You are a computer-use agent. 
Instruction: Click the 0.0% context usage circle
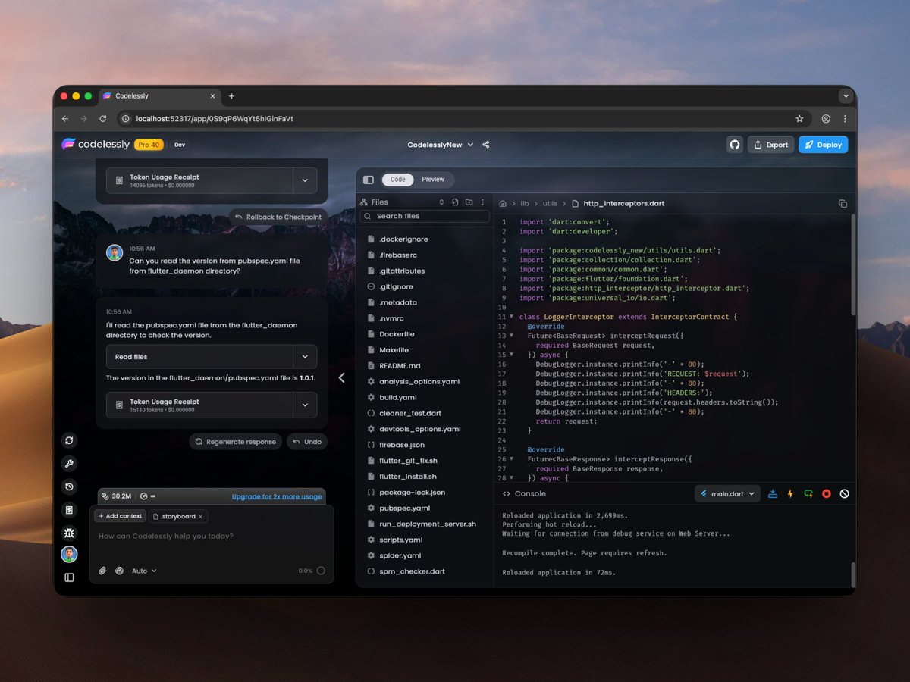pos(321,571)
